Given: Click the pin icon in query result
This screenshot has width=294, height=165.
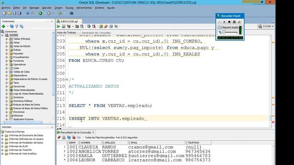Looking at the screenshot, I should (59, 137).
